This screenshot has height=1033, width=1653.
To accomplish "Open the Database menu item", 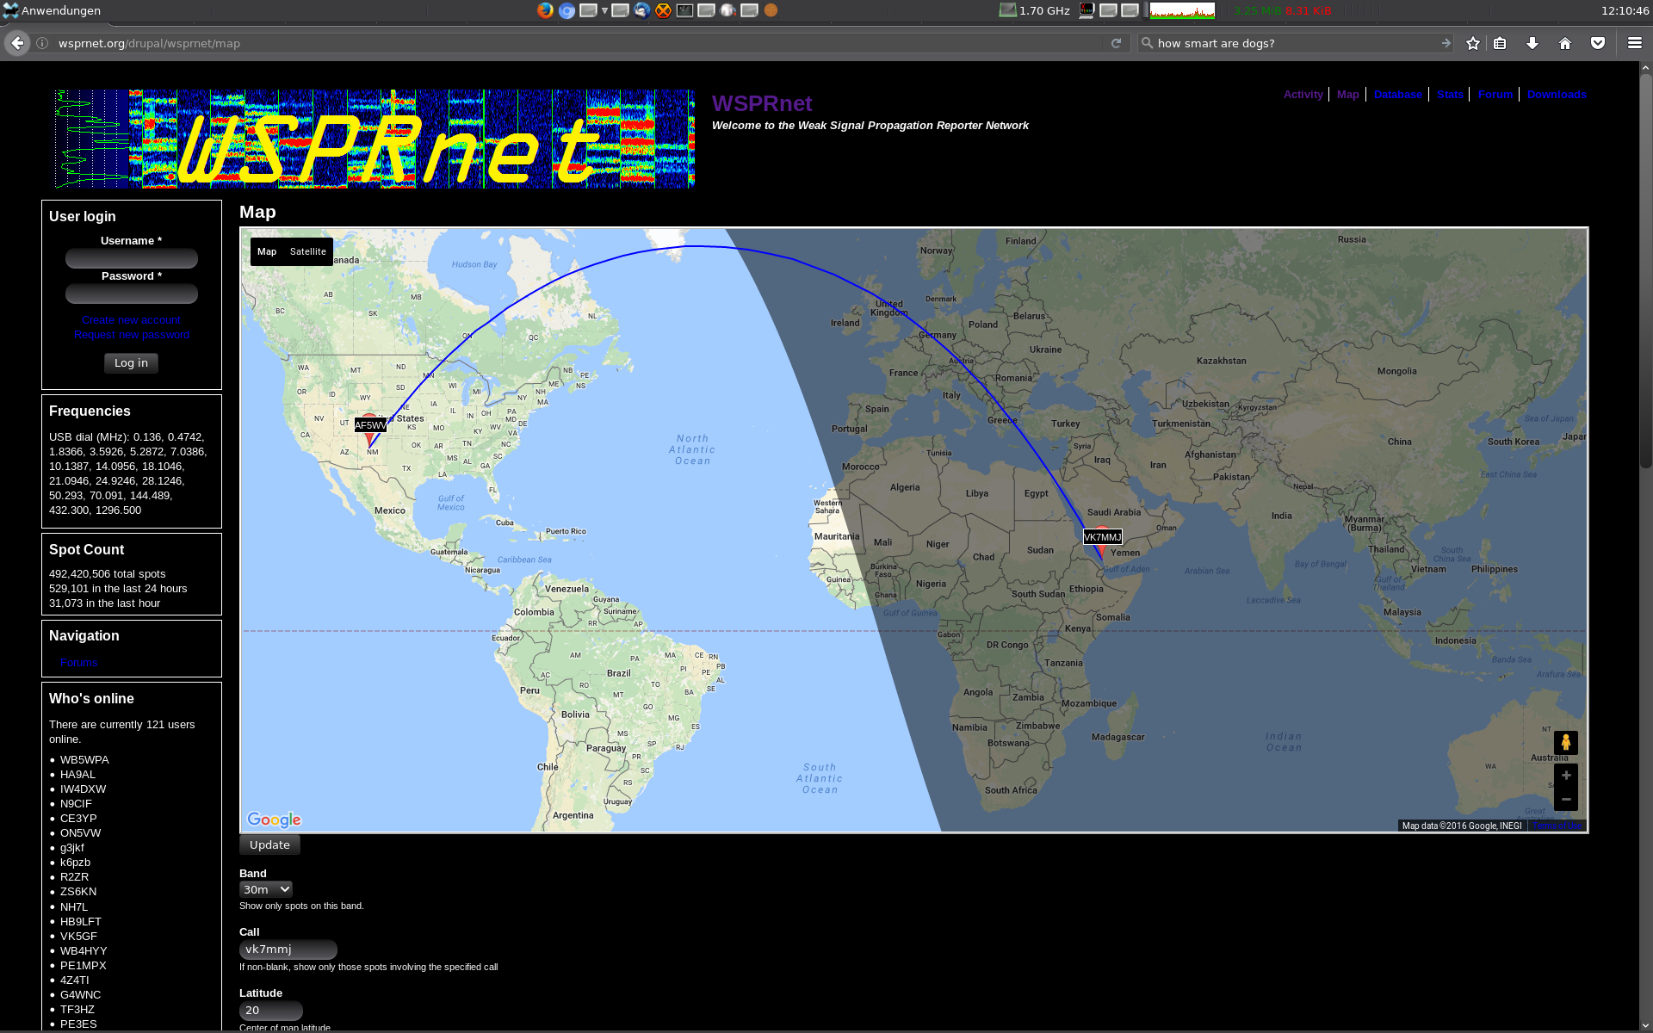I will 1398,95.
